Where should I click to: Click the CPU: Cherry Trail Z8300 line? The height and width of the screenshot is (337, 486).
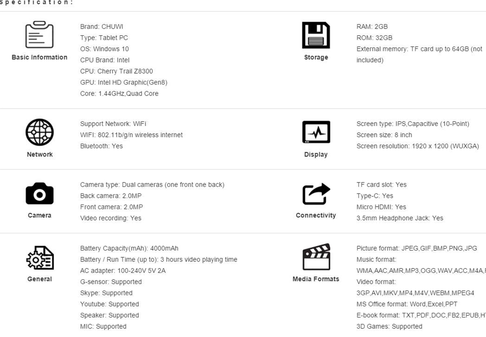[116, 71]
